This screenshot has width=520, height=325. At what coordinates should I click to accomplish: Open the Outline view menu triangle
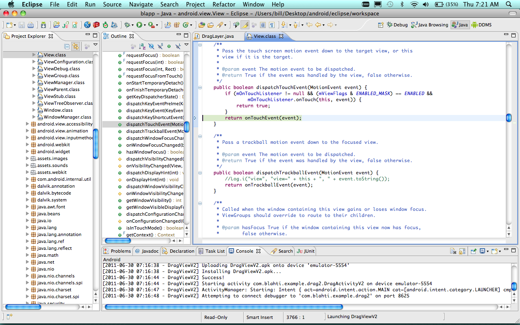pyautogui.click(x=187, y=45)
